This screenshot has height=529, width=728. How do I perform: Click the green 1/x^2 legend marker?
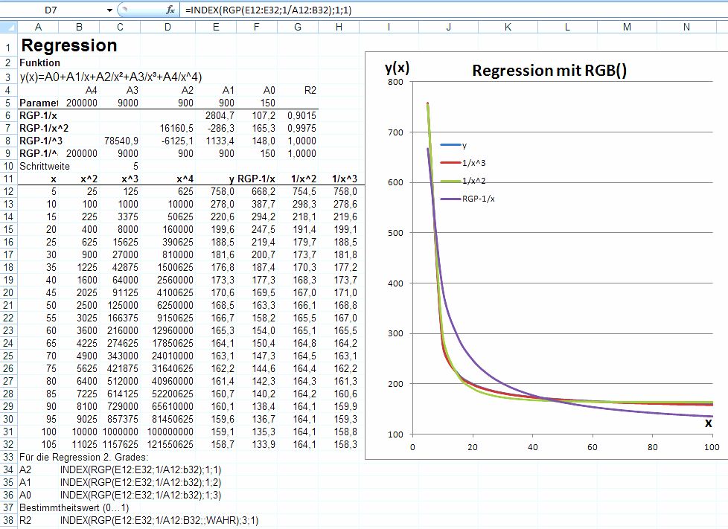coord(450,181)
